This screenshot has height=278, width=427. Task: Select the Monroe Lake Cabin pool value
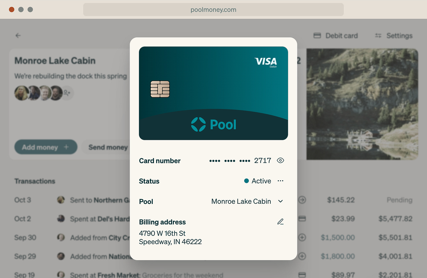(241, 201)
